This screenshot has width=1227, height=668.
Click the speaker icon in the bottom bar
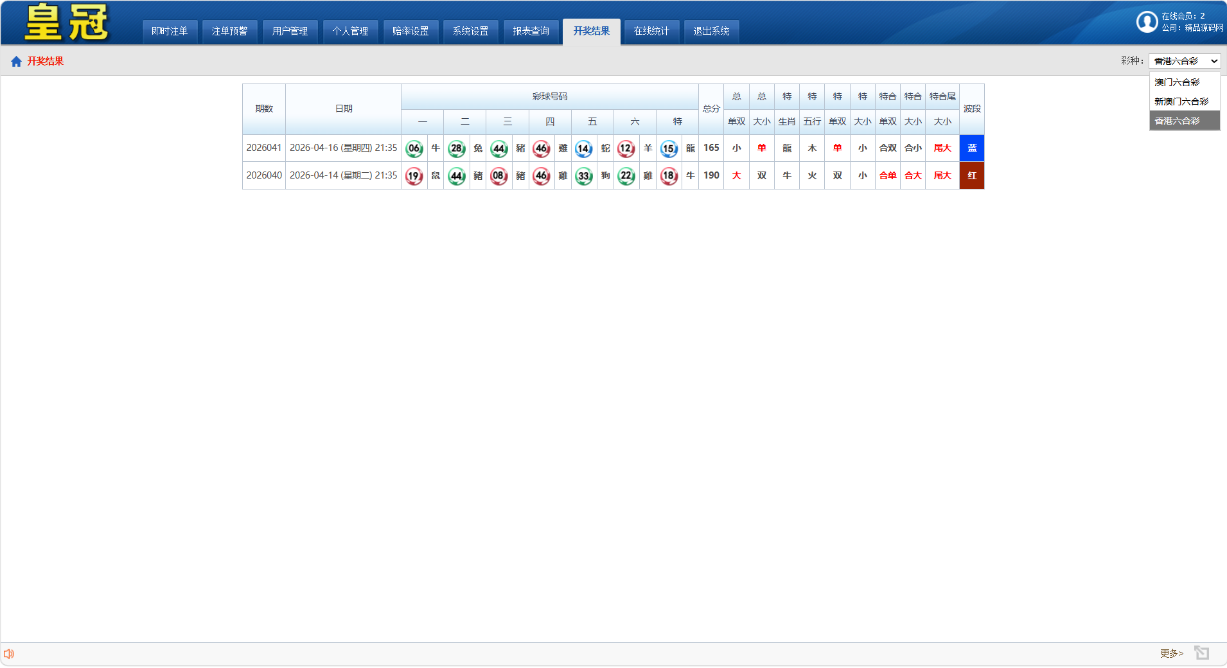9,654
